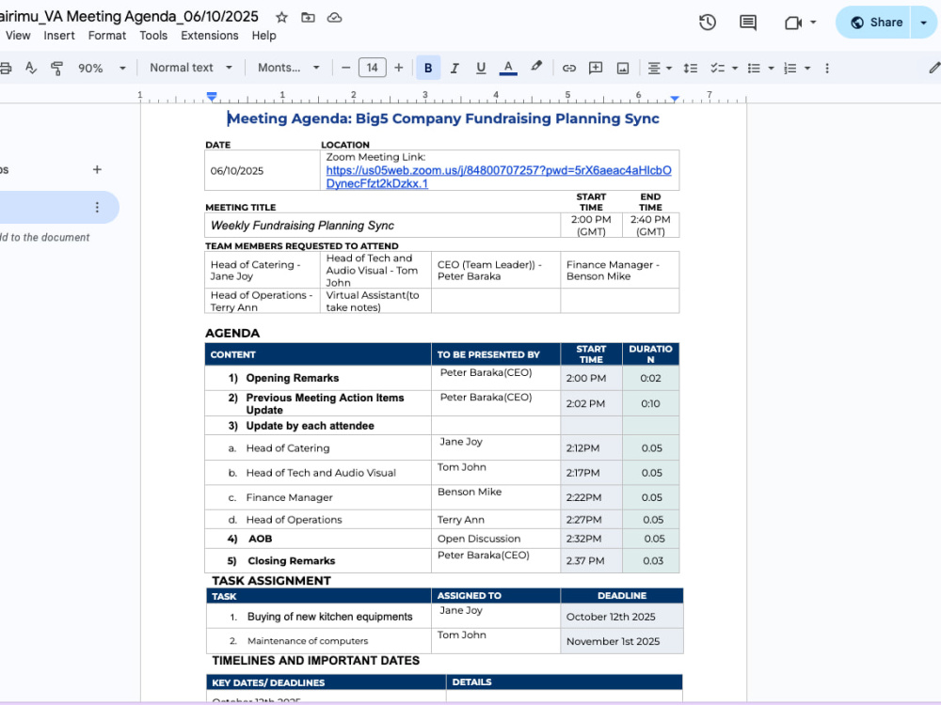Open meeting options dropdown arrow
Screen dimensions: 941x705
click(x=813, y=23)
